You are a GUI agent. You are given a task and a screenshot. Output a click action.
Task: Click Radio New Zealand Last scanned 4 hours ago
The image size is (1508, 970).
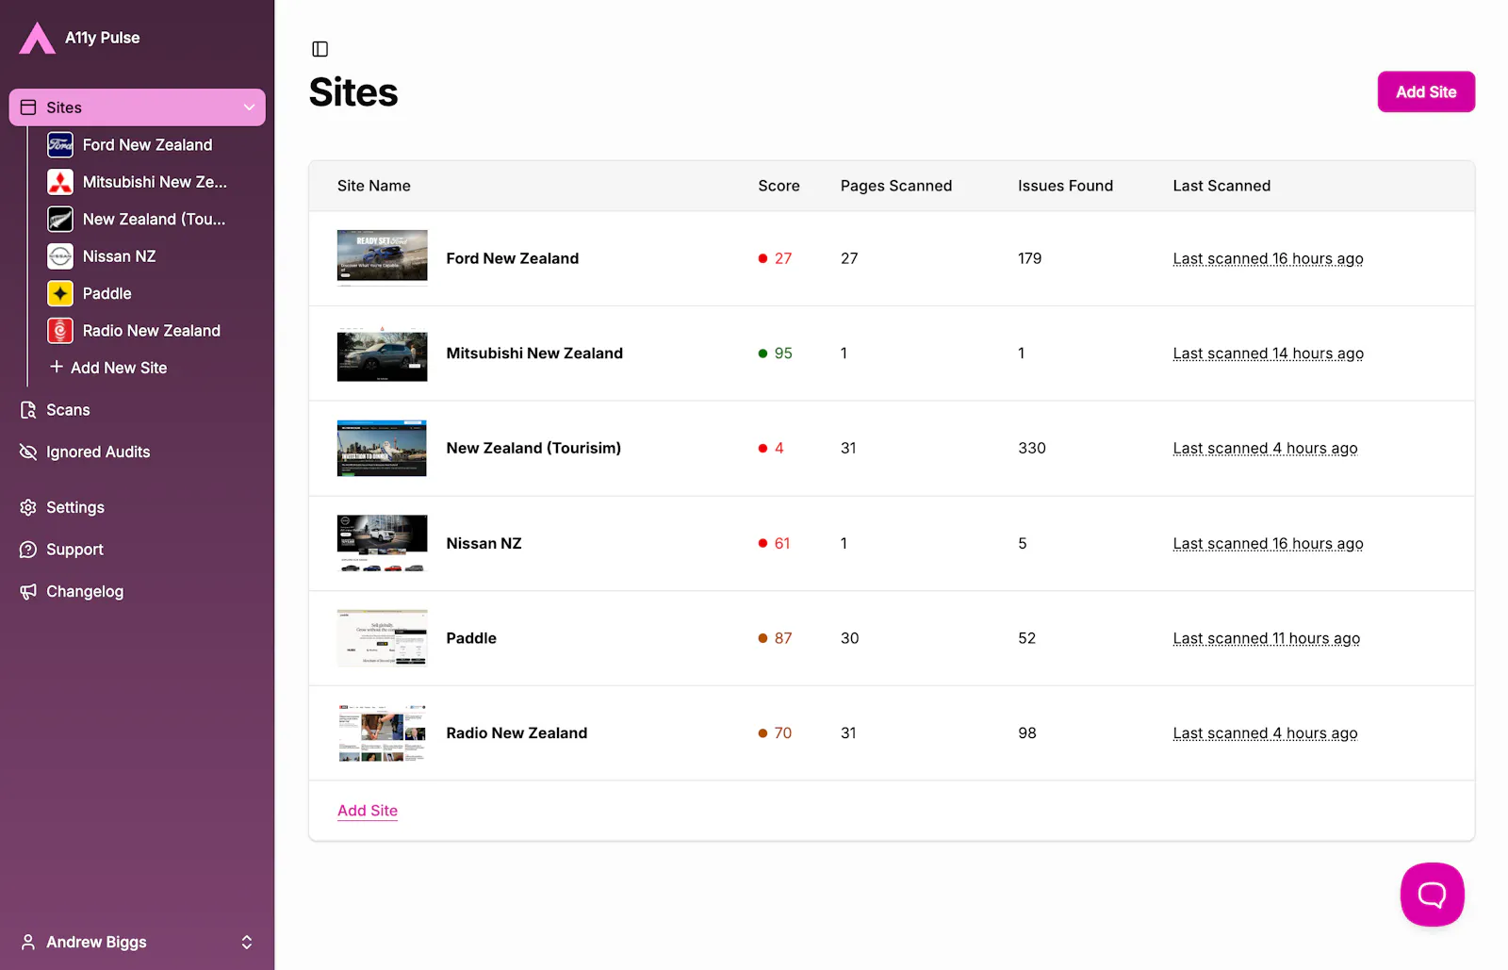tap(1265, 733)
